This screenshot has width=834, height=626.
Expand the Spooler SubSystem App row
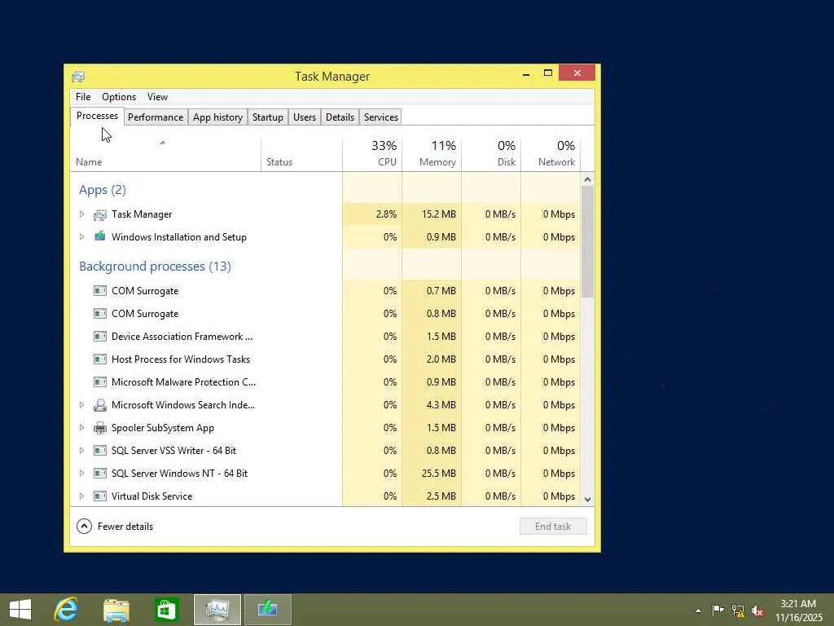tap(81, 427)
